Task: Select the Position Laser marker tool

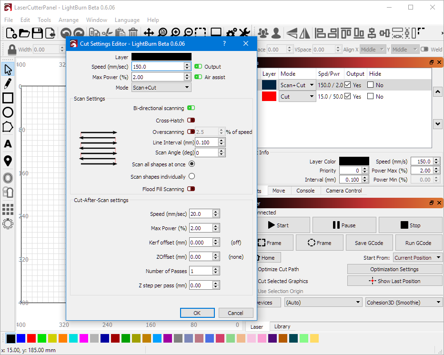Action: [8, 161]
